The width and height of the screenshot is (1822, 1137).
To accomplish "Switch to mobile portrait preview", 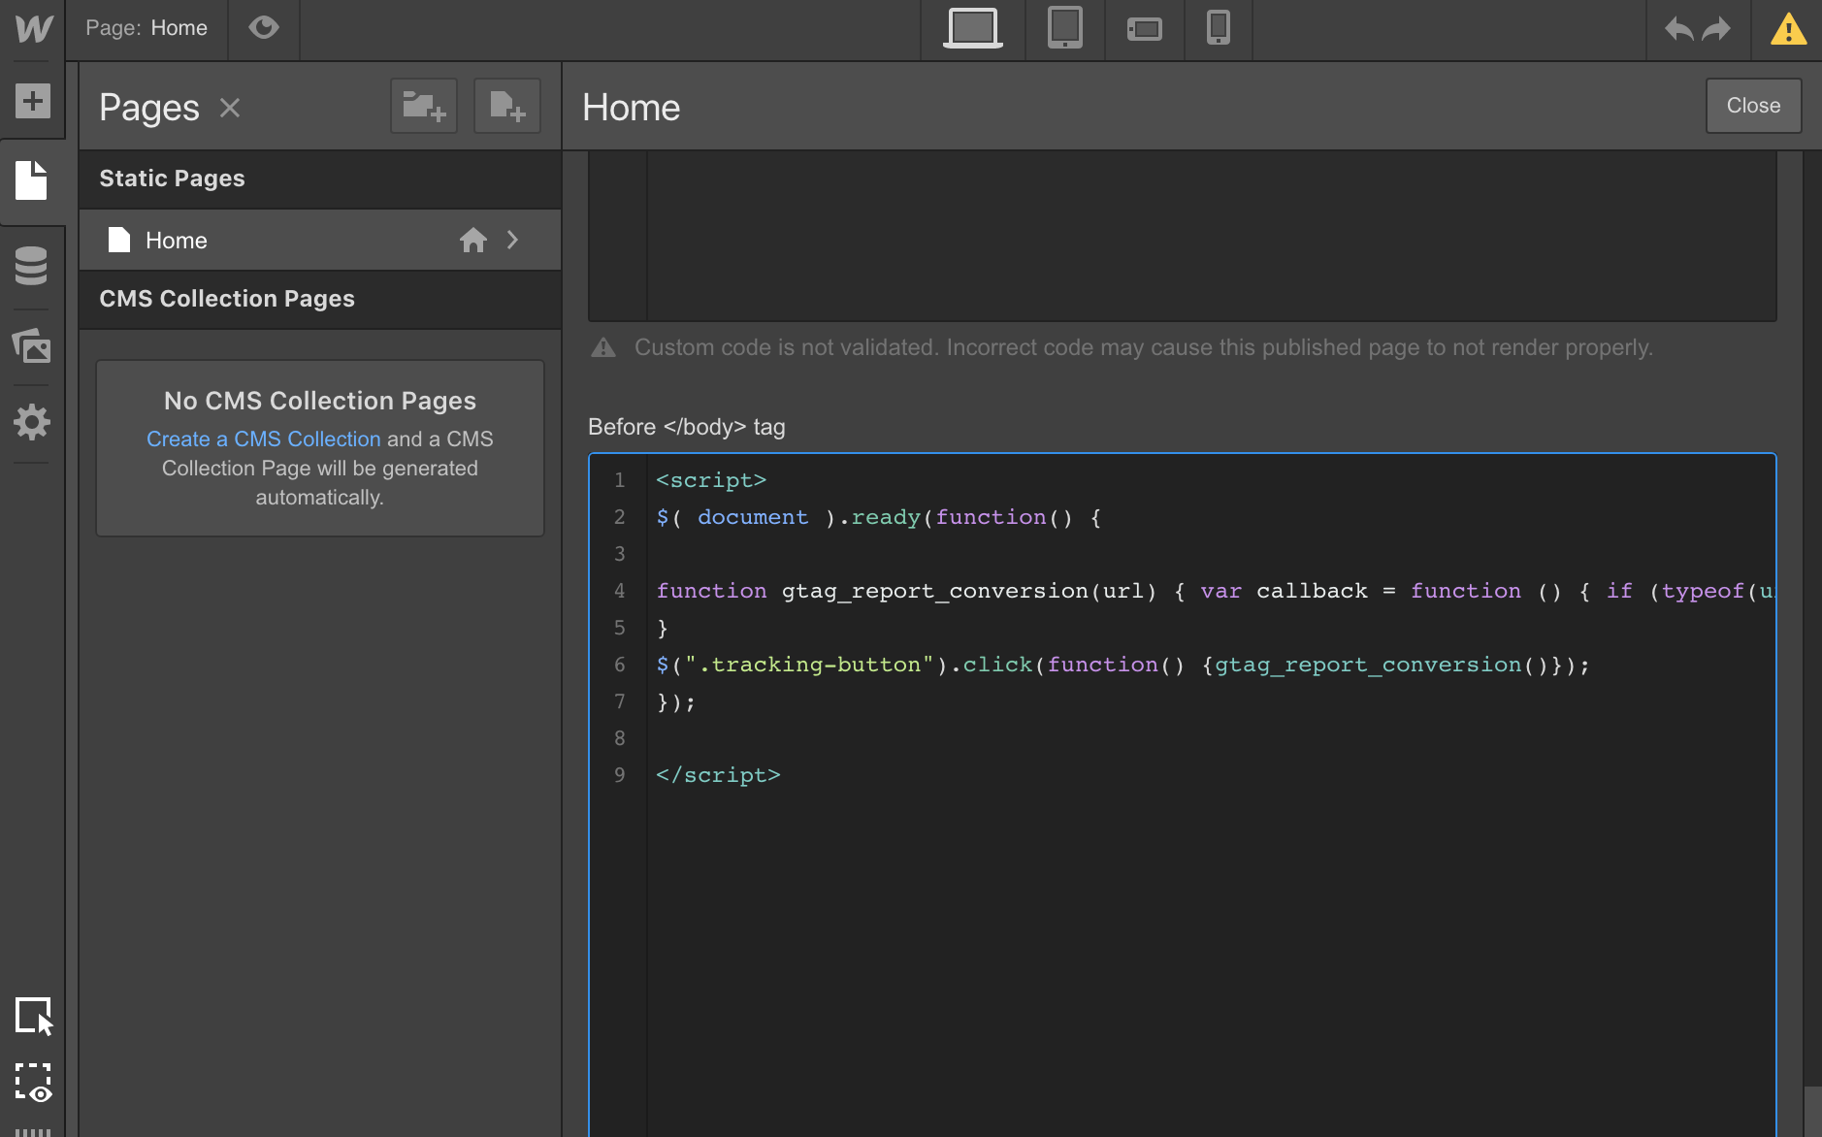I will (x=1218, y=29).
